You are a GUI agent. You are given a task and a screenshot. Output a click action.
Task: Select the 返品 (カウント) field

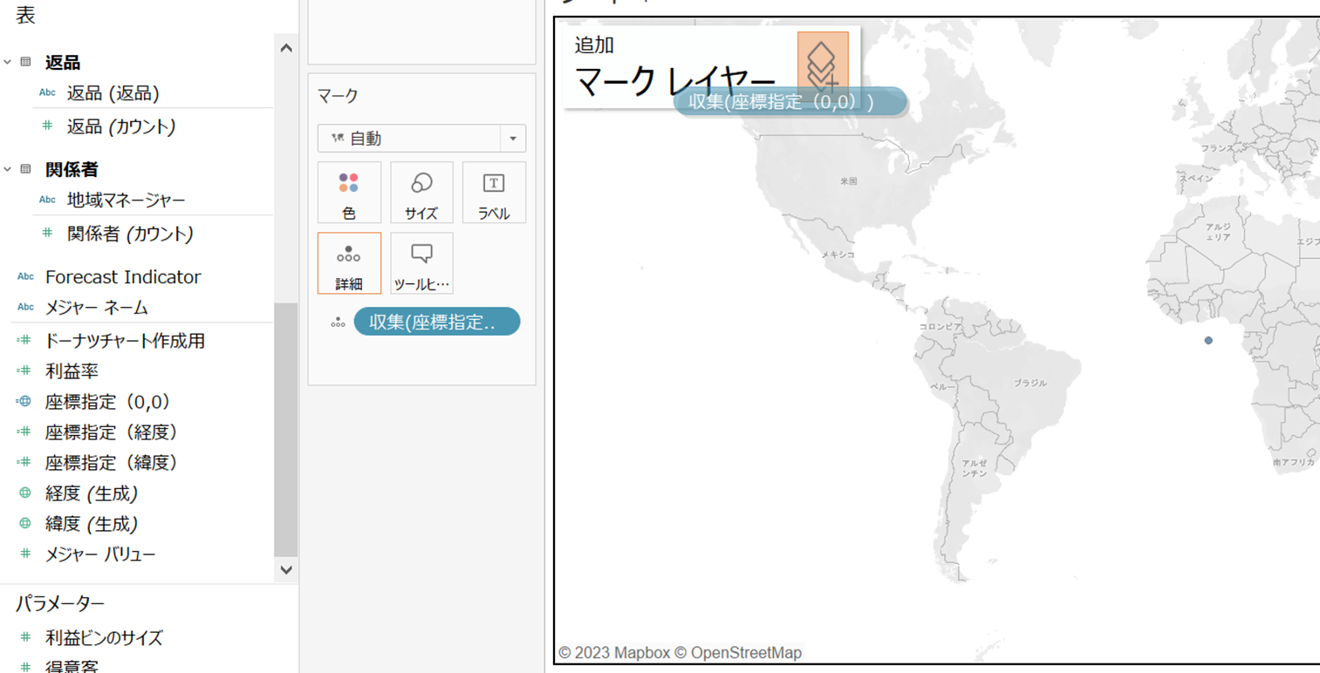tap(121, 126)
